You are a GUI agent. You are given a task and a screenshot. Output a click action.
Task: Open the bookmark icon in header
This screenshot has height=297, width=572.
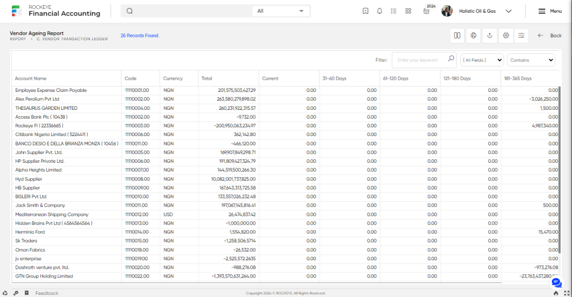tap(365, 11)
